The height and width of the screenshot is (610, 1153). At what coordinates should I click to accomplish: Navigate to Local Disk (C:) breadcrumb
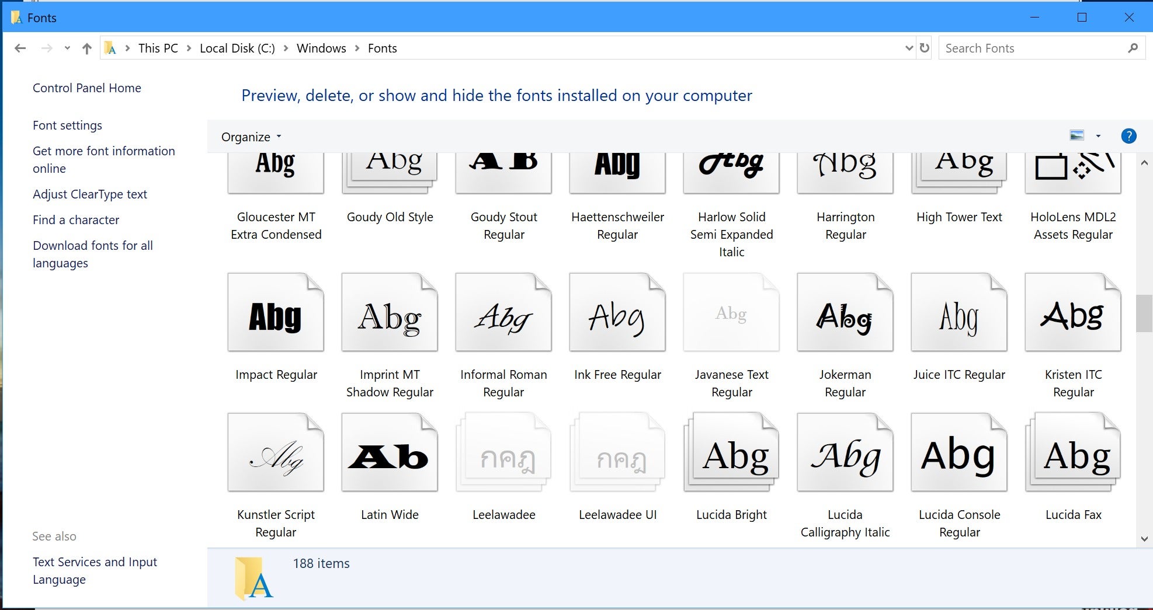click(237, 48)
